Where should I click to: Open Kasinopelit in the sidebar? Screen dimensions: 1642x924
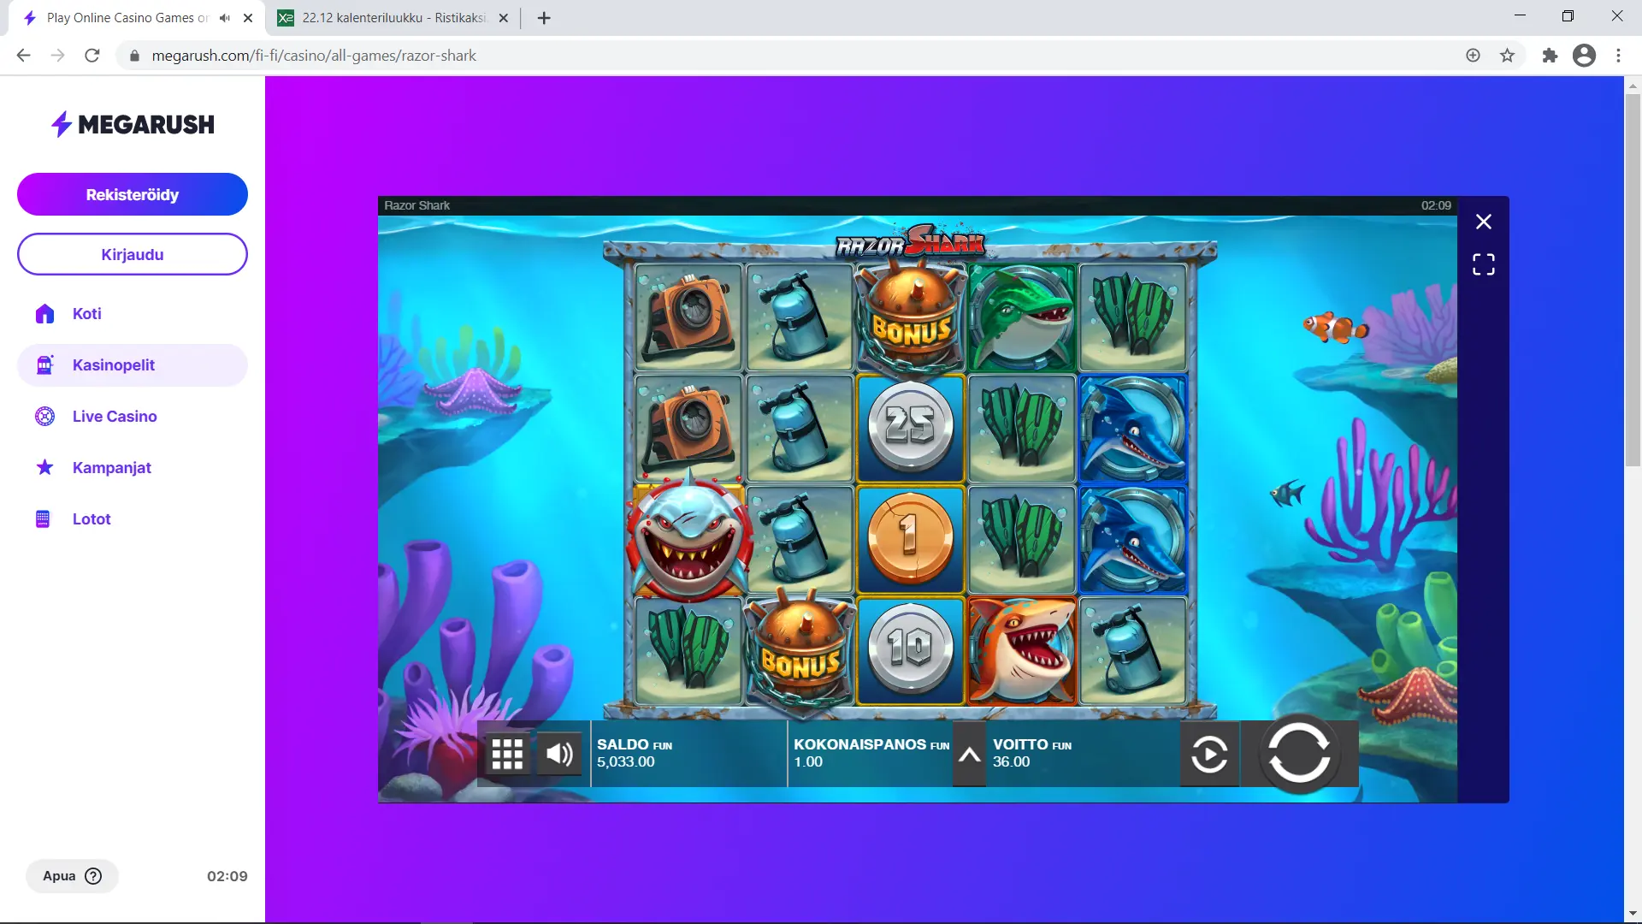(x=133, y=365)
